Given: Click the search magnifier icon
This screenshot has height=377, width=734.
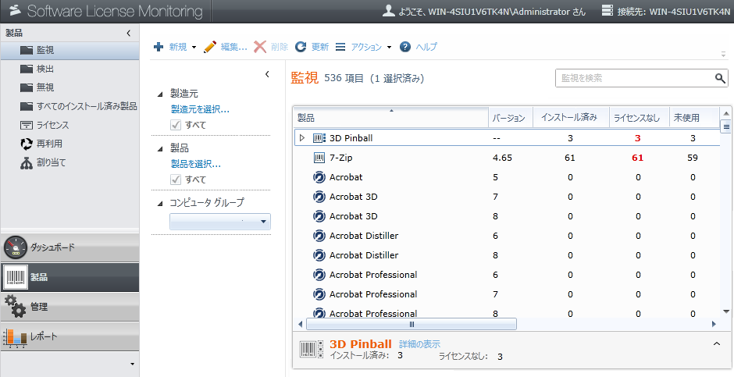Looking at the screenshot, I should pyautogui.click(x=720, y=78).
